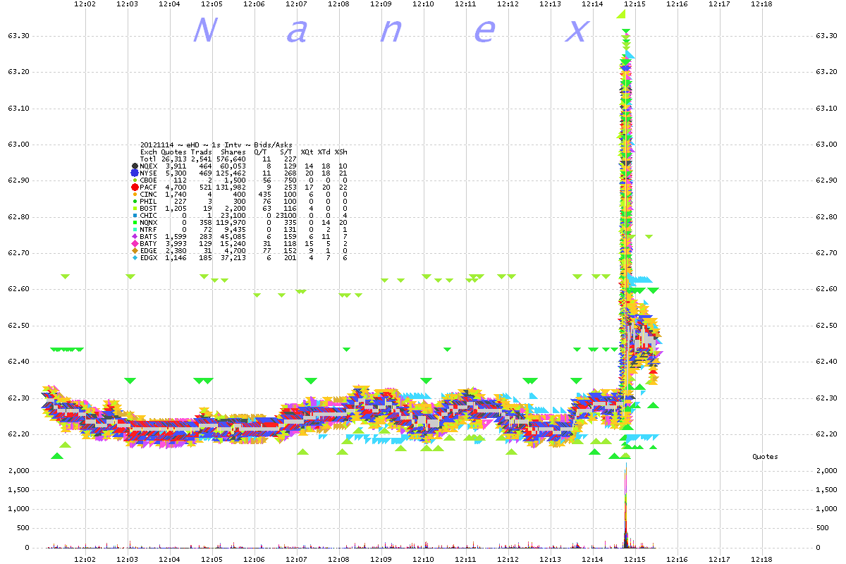846x564 pixels.
Task: Click the 'BATY' exchange name
Action: pos(149,243)
